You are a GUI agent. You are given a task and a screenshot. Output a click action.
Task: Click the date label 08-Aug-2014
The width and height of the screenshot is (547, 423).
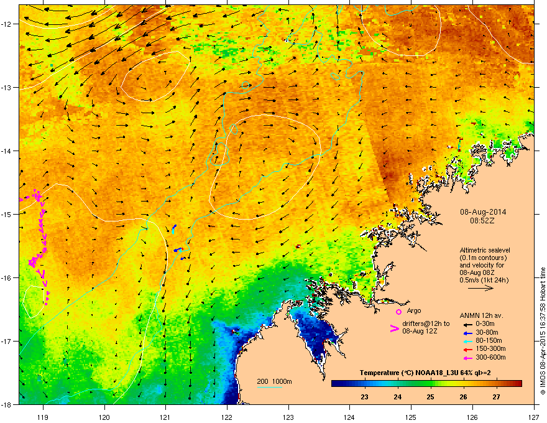(483, 212)
